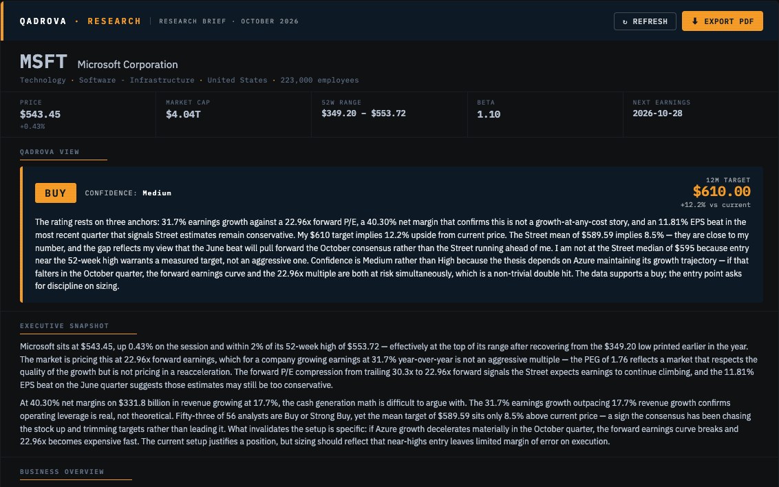The height and width of the screenshot is (487, 779).
Task: Click the '+12.2% vs current' text
Action: point(716,205)
